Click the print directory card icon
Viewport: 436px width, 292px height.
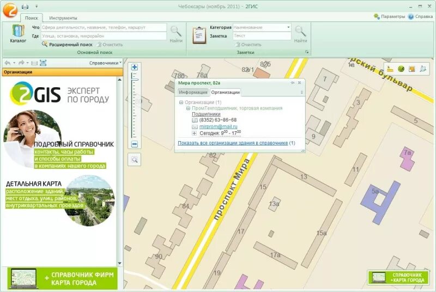[x=34, y=63]
